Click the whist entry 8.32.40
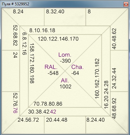Screen dimensions: 130x135 55,12
